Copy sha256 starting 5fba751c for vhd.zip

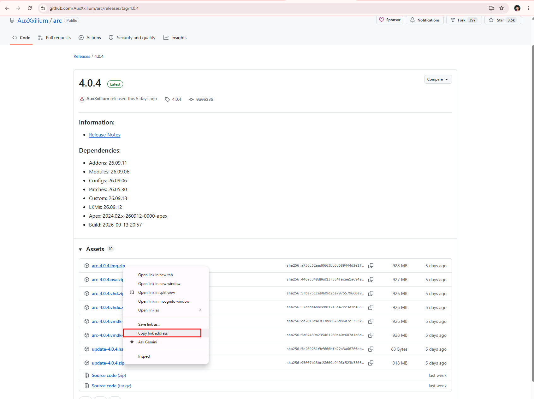click(371, 293)
